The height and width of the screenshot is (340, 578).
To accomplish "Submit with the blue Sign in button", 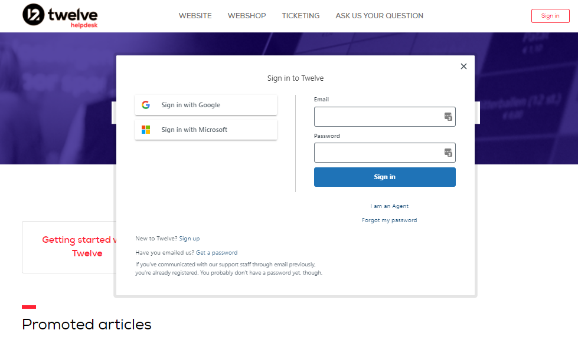I will click(x=384, y=177).
